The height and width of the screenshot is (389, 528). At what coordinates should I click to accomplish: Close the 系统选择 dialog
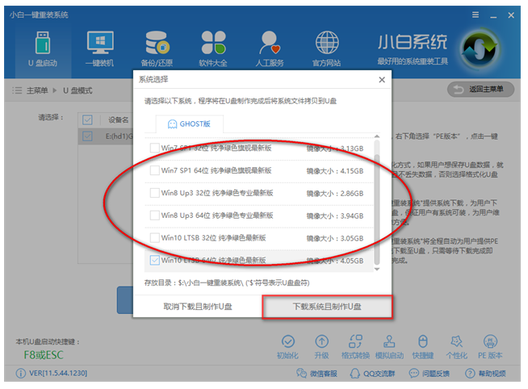click(382, 80)
